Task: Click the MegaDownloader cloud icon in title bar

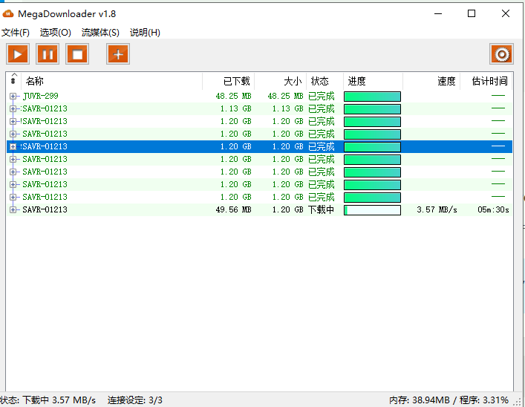Action: [x=7, y=13]
